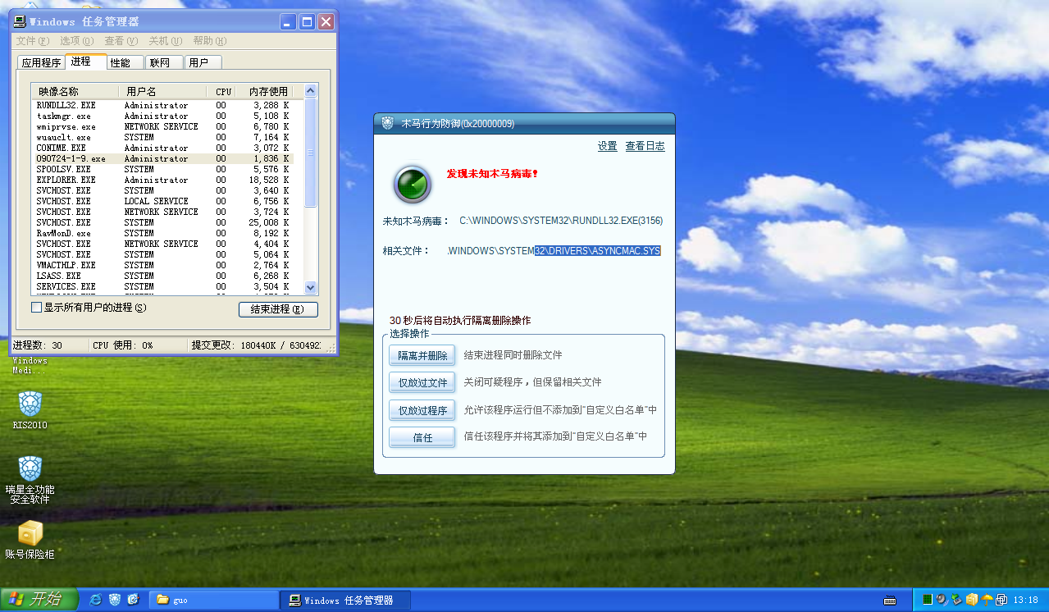Click the keyboard language bar icon
This screenshot has width=1049, height=612.
click(890, 600)
